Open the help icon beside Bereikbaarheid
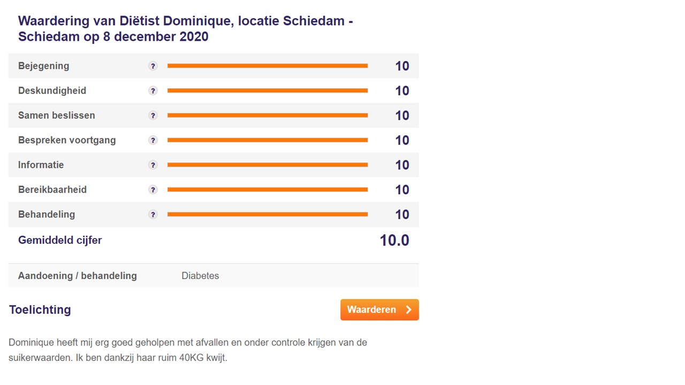The height and width of the screenshot is (385, 685). coord(153,190)
